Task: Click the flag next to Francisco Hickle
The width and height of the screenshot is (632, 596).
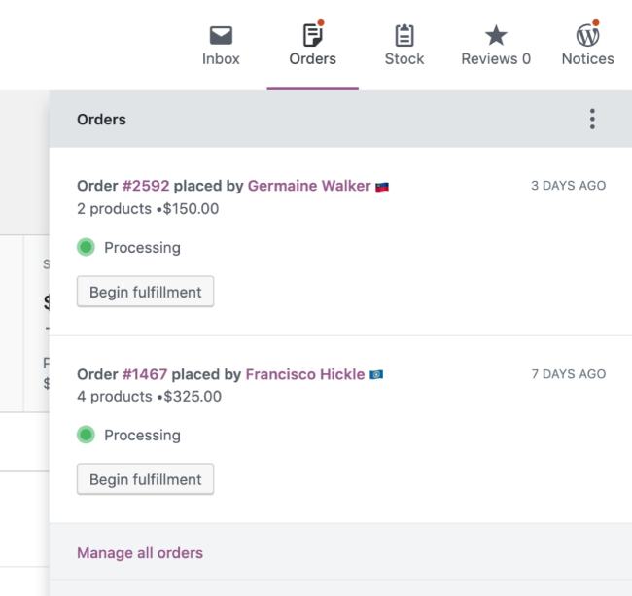Action: [x=376, y=375]
